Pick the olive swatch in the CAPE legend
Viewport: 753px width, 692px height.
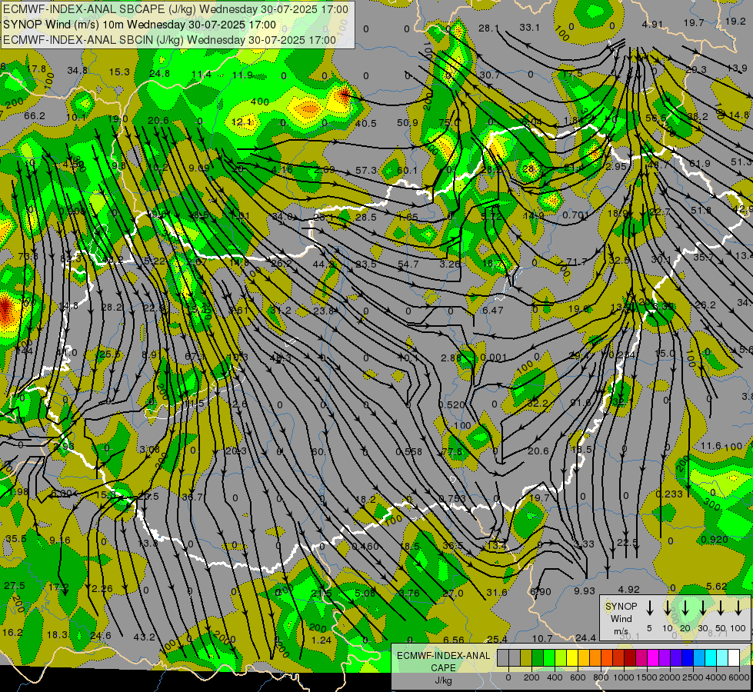click(x=526, y=657)
